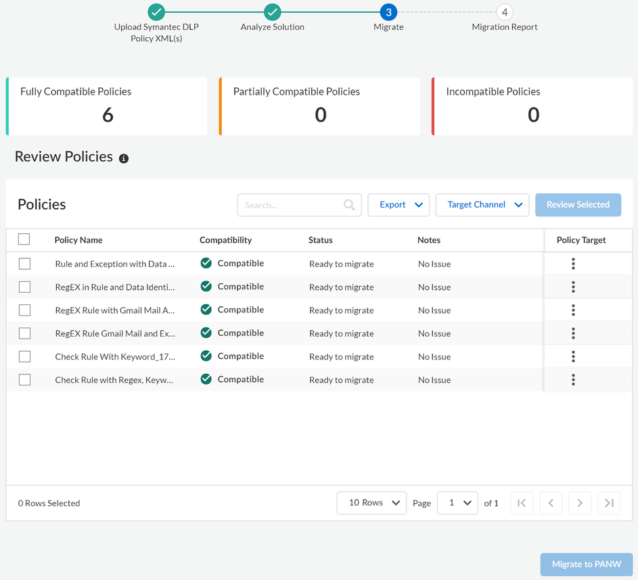Click the search magnifier icon
Screen dimensions: 638x580
349,205
